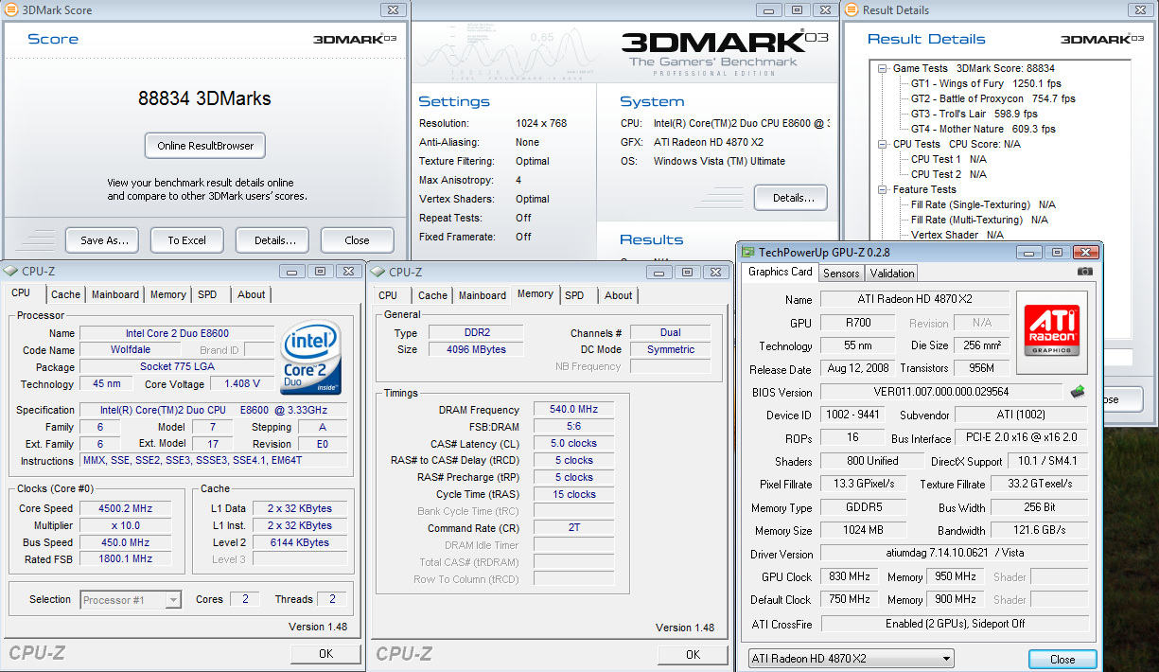This screenshot has width=1159, height=672.
Task: Open About tab in Memory CPU-Z window
Action: coord(619,295)
